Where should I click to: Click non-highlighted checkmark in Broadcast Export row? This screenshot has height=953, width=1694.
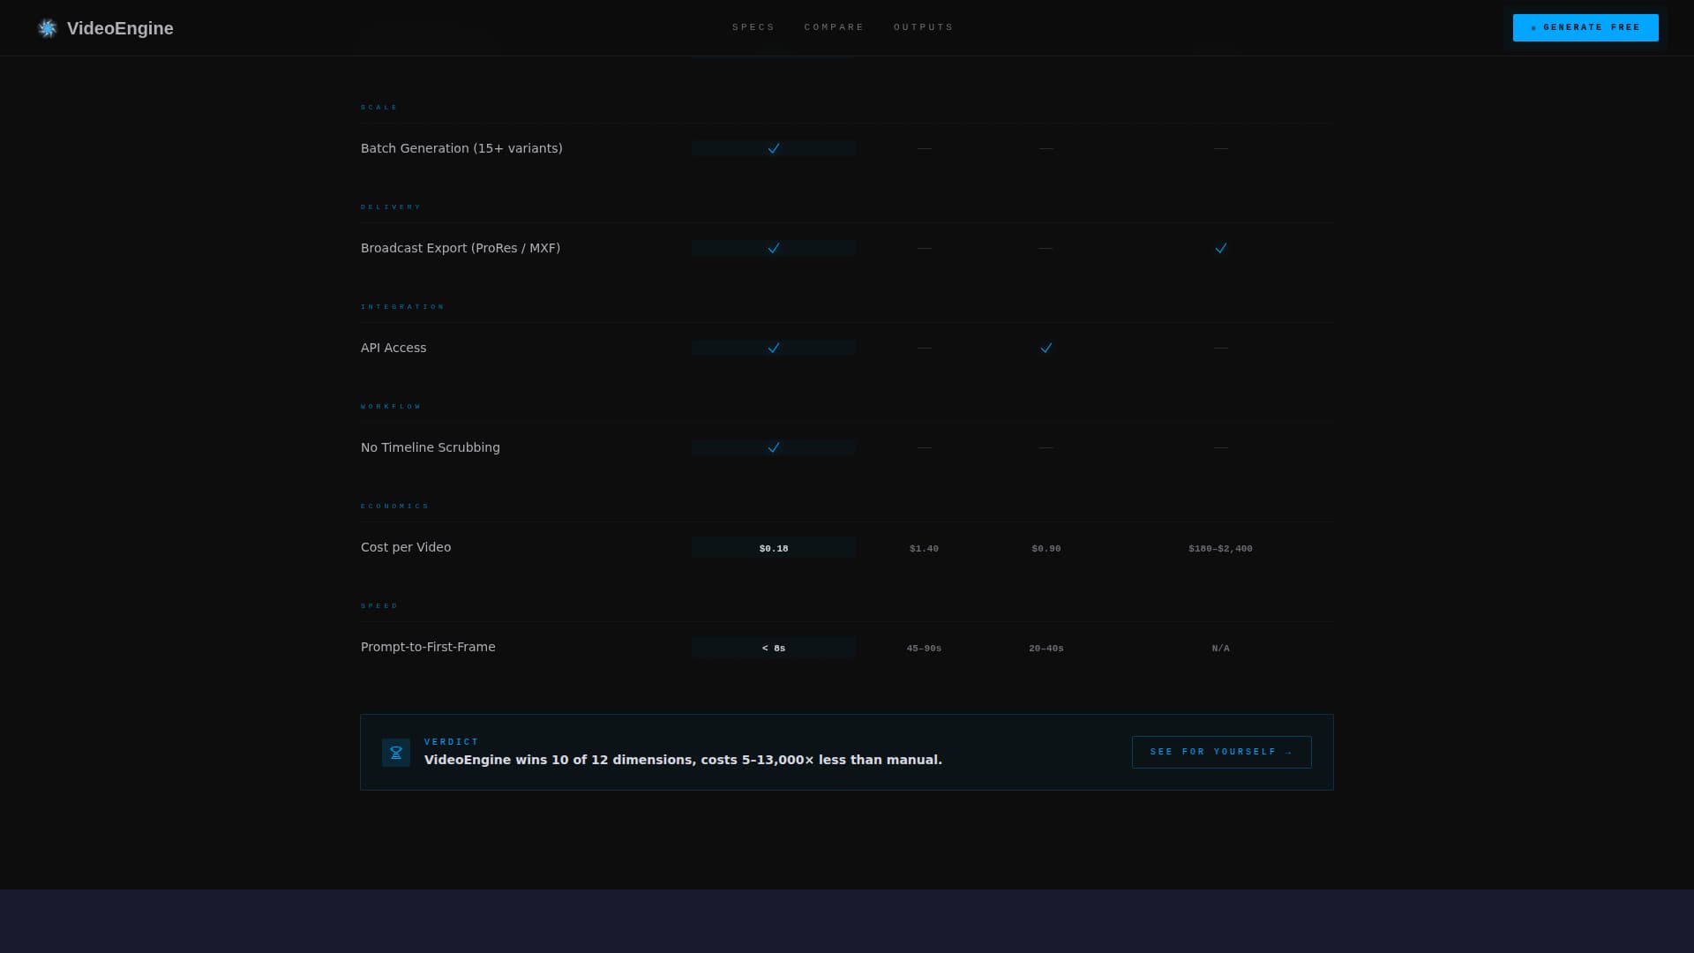pos(1221,248)
